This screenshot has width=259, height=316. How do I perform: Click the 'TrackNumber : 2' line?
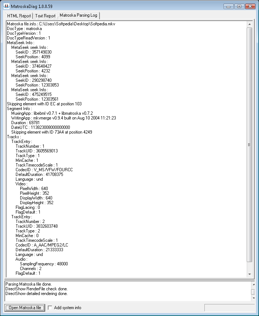(x=30, y=222)
